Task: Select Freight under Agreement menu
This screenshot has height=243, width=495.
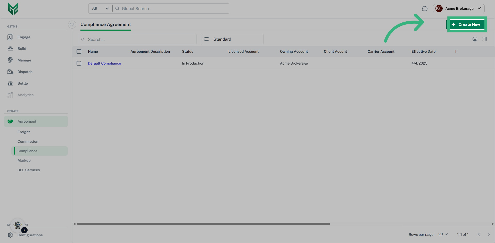Action: coord(24,132)
